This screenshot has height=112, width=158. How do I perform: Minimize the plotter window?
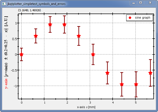133,3
